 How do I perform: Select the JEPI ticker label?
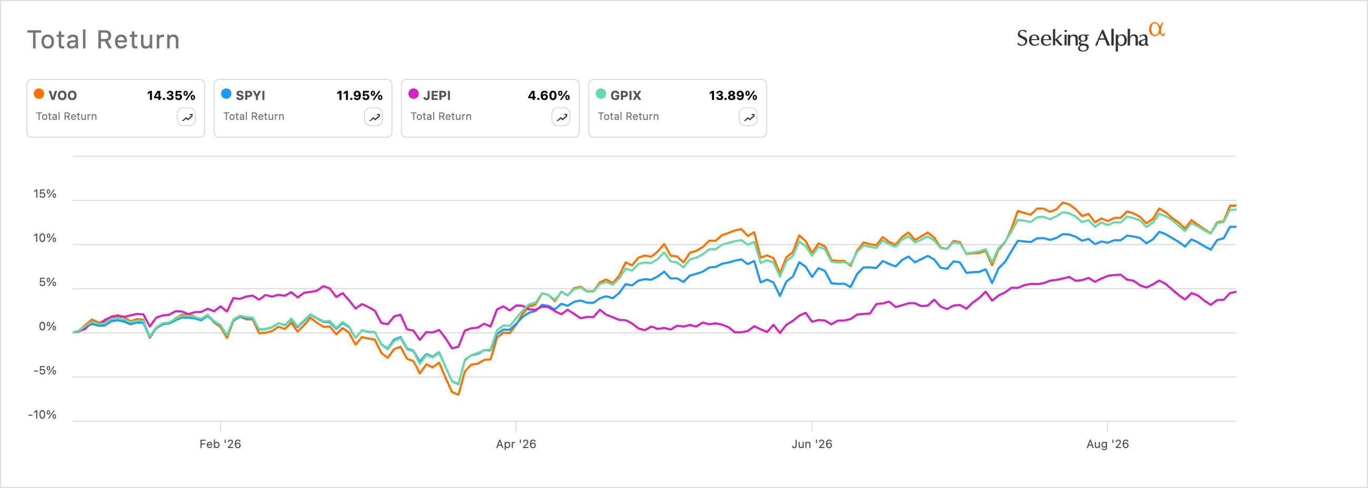tap(437, 96)
